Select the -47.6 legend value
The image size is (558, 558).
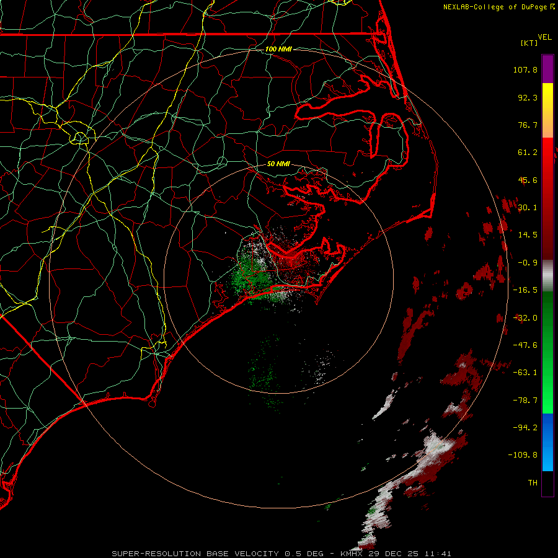(525, 345)
